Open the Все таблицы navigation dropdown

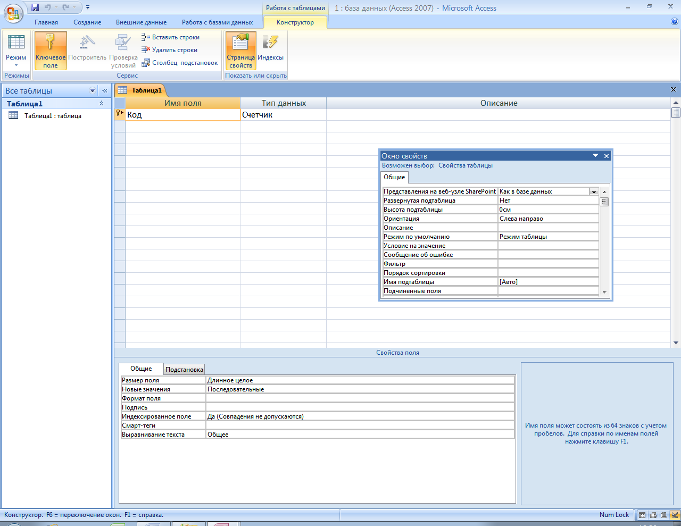[93, 90]
